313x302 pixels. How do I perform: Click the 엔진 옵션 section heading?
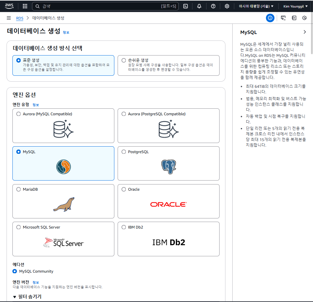coord(24,95)
